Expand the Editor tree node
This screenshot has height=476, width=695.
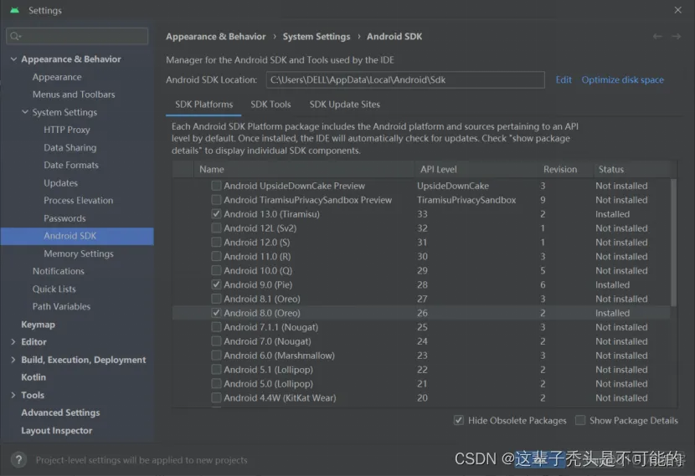pyautogui.click(x=13, y=342)
